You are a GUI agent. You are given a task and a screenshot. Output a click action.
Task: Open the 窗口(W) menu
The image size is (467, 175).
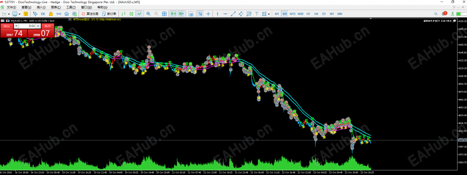tap(86, 7)
